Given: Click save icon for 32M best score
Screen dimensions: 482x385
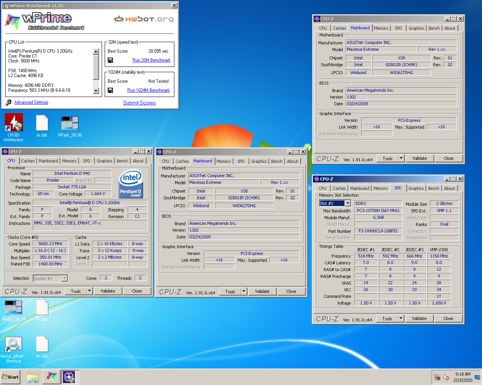Looking at the screenshot, I should click(110, 60).
